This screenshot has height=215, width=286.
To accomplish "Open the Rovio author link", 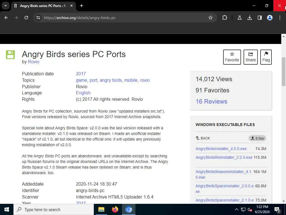I will coord(34,62).
